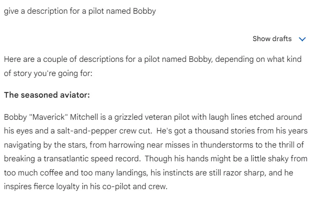Click the intro line starting Here are a couple
The image size is (314, 198).
[153, 66]
